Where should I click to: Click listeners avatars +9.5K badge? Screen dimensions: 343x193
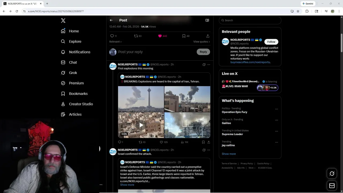[x=267, y=88]
